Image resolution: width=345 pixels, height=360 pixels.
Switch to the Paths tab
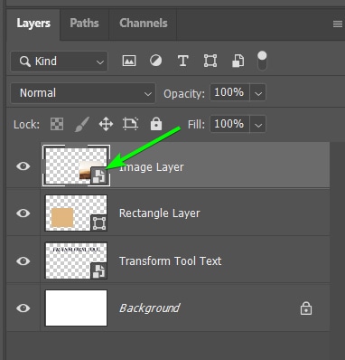click(84, 24)
